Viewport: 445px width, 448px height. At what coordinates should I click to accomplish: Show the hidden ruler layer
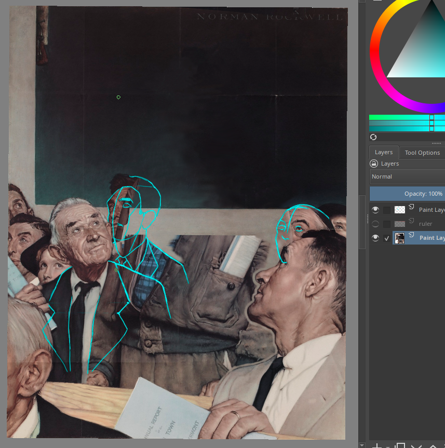tap(375, 224)
